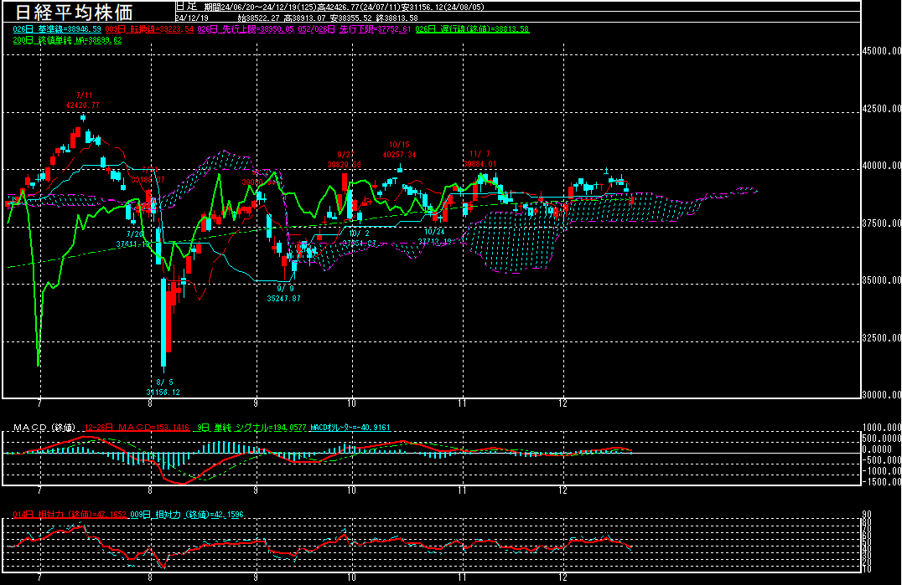Click the 42500.00 price axis label
This screenshot has height=585, width=902.
[x=881, y=109]
